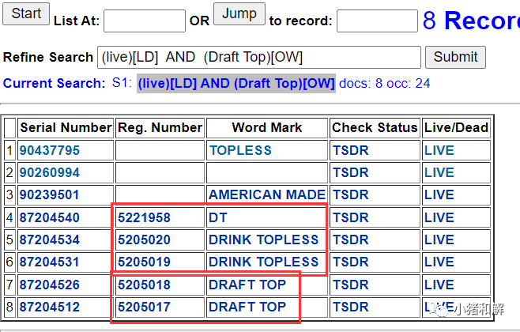
Task: Click LIVE status in row 4
Action: coord(439,218)
